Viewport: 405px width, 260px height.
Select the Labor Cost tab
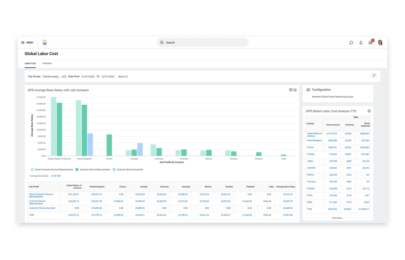click(30, 63)
